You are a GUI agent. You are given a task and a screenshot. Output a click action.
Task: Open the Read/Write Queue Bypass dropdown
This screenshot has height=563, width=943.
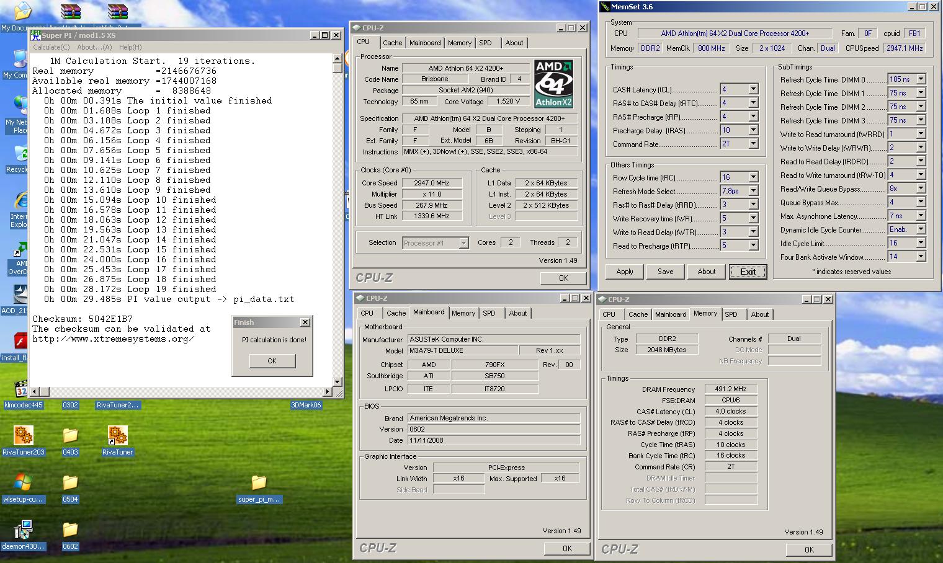coord(921,188)
